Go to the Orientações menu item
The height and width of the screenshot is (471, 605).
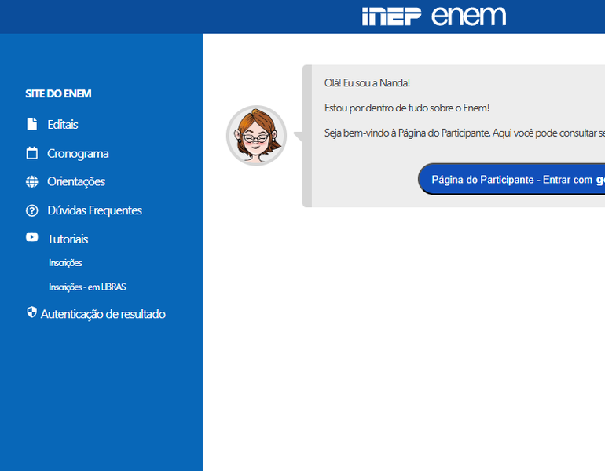coord(76,181)
